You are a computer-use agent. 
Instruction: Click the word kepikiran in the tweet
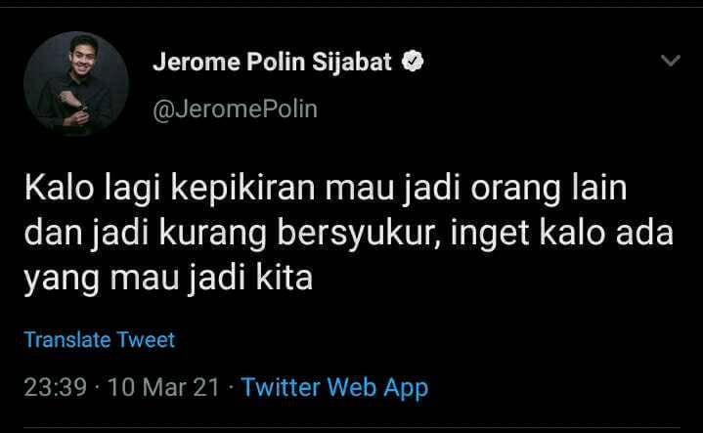(x=242, y=190)
